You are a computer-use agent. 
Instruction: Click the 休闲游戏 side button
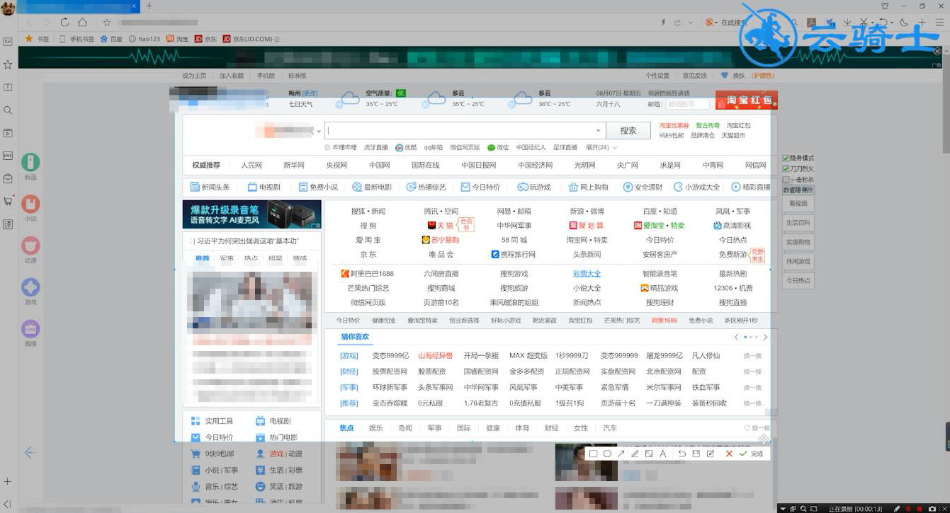pos(798,261)
